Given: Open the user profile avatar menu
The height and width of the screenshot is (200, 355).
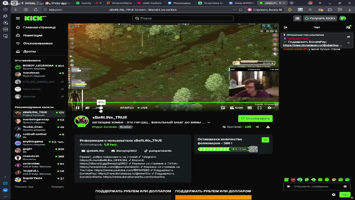Looking at the screenshot, I should pyautogui.click(x=343, y=18).
